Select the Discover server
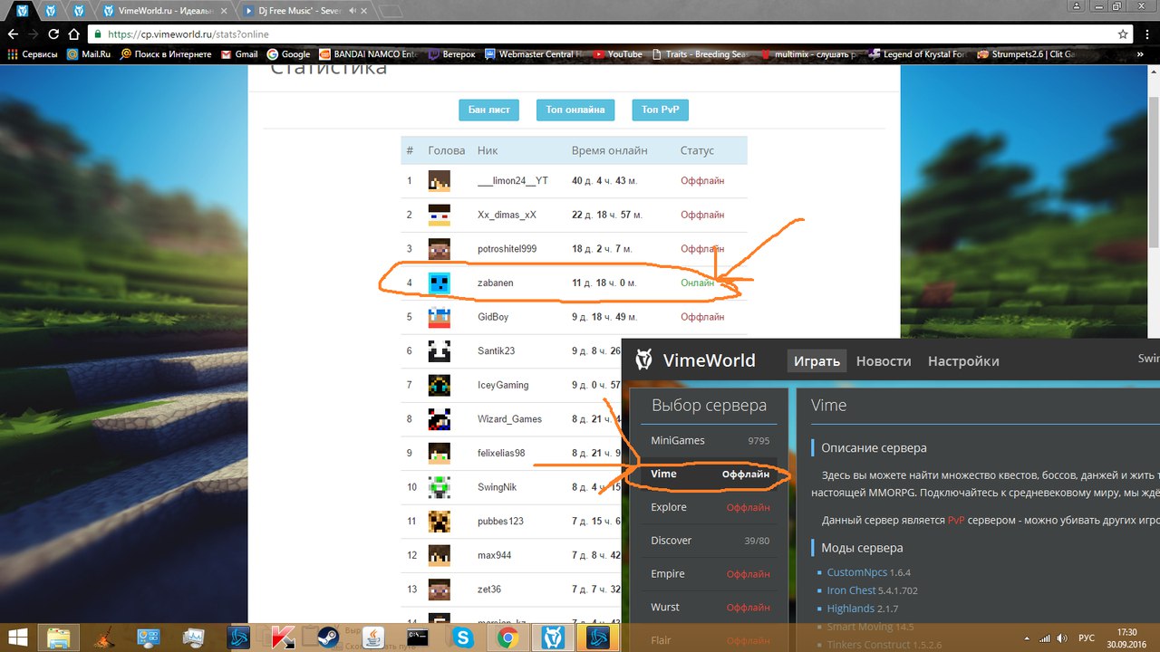The height and width of the screenshot is (652, 1160). pyautogui.click(x=709, y=541)
